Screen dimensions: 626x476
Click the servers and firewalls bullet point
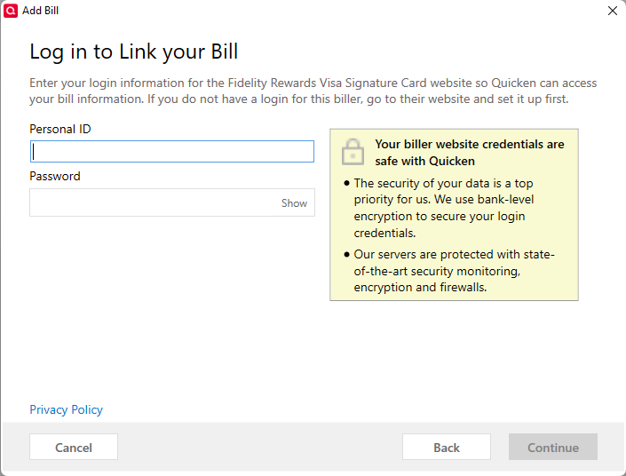coord(454,271)
